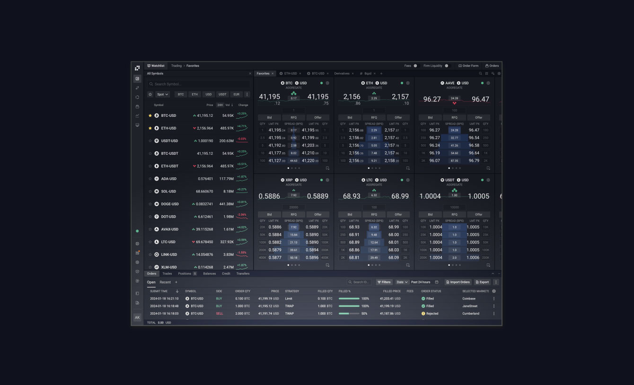The width and height of the screenshot is (634, 385).
Task: Click RFQ on the ETH-USD tile
Action: coord(374,117)
